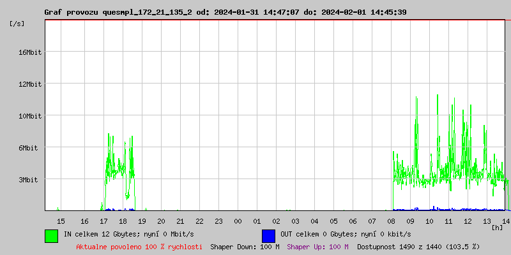Image resolution: width=511 pixels, height=255 pixels.
Task: Click hour 12 on the time axis
Action: pos(468,221)
